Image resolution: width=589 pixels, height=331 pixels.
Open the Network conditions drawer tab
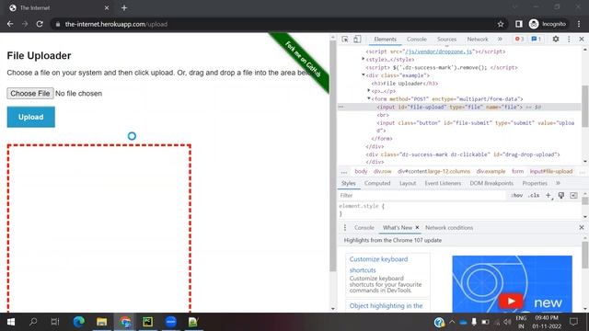coord(449,227)
